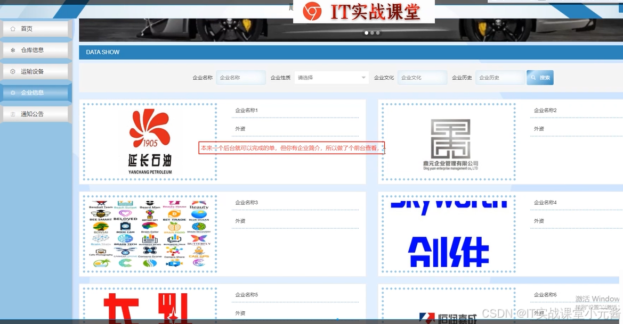Open the 延长石油 Yanchang Petroleum logo image
This screenshot has width=623, height=324.
tap(150, 142)
